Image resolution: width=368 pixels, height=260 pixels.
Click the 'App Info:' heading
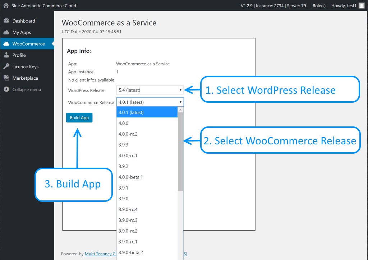79,51
